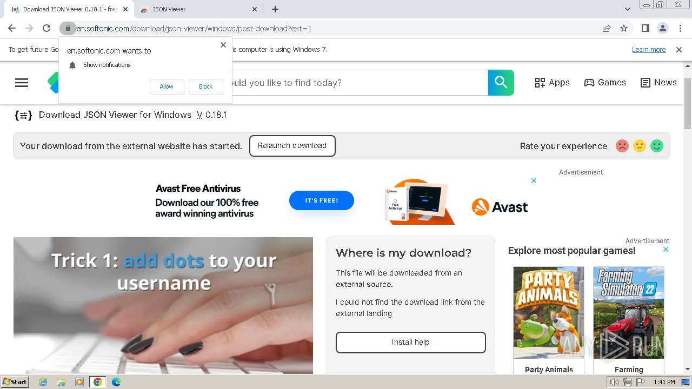Click the search input field
Image resolution: width=692 pixels, height=389 pixels.
pos(360,83)
